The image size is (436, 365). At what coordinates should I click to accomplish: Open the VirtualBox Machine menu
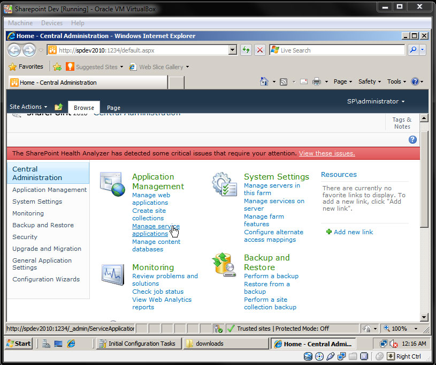click(20, 23)
